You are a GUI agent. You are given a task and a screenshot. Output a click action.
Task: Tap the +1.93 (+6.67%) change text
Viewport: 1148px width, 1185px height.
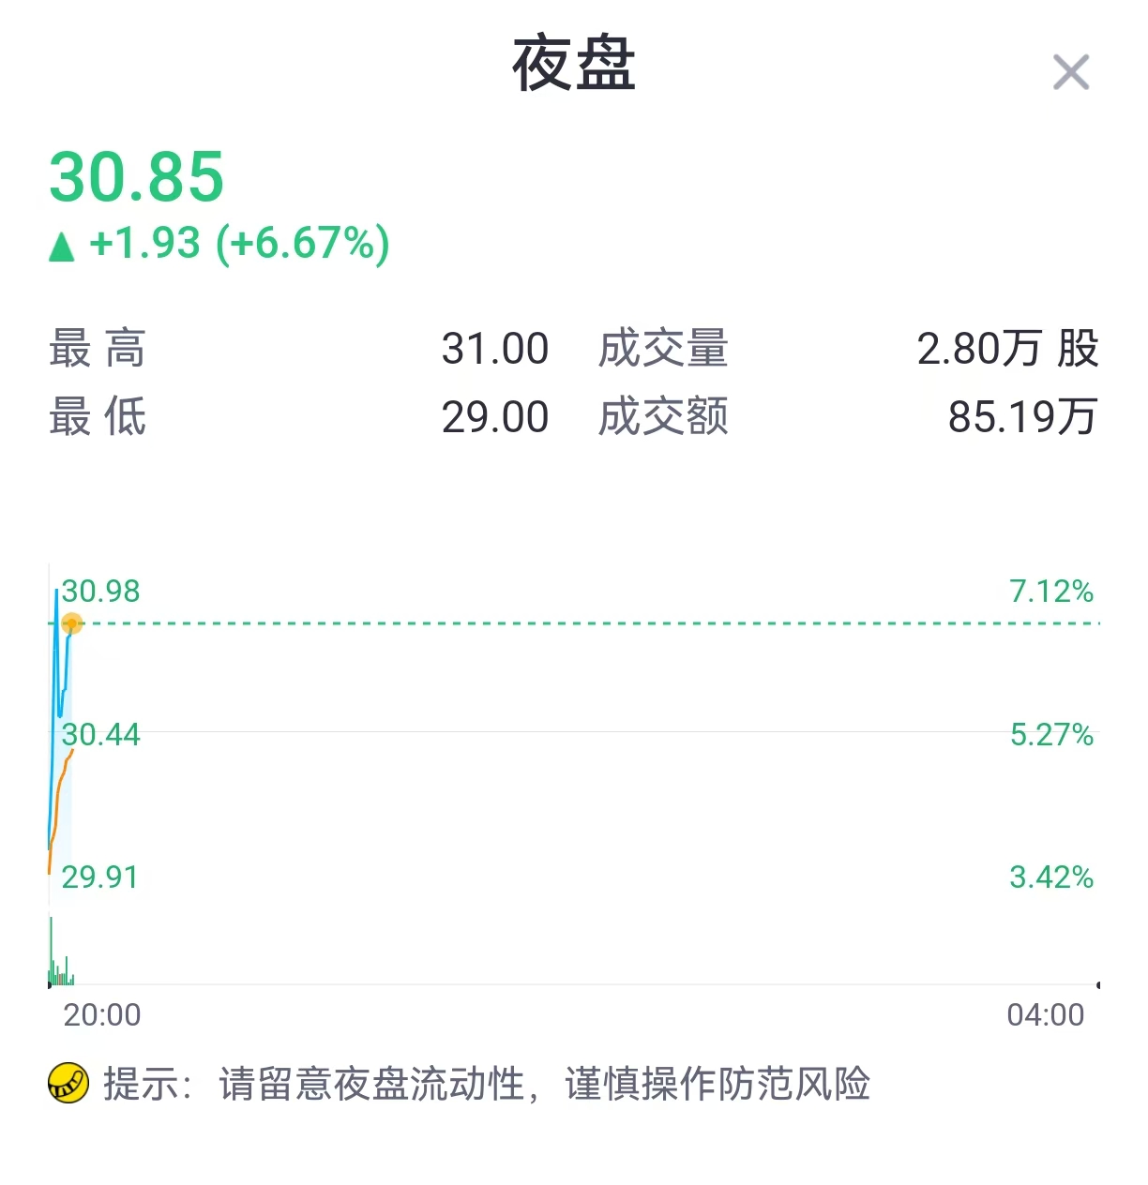(x=239, y=243)
